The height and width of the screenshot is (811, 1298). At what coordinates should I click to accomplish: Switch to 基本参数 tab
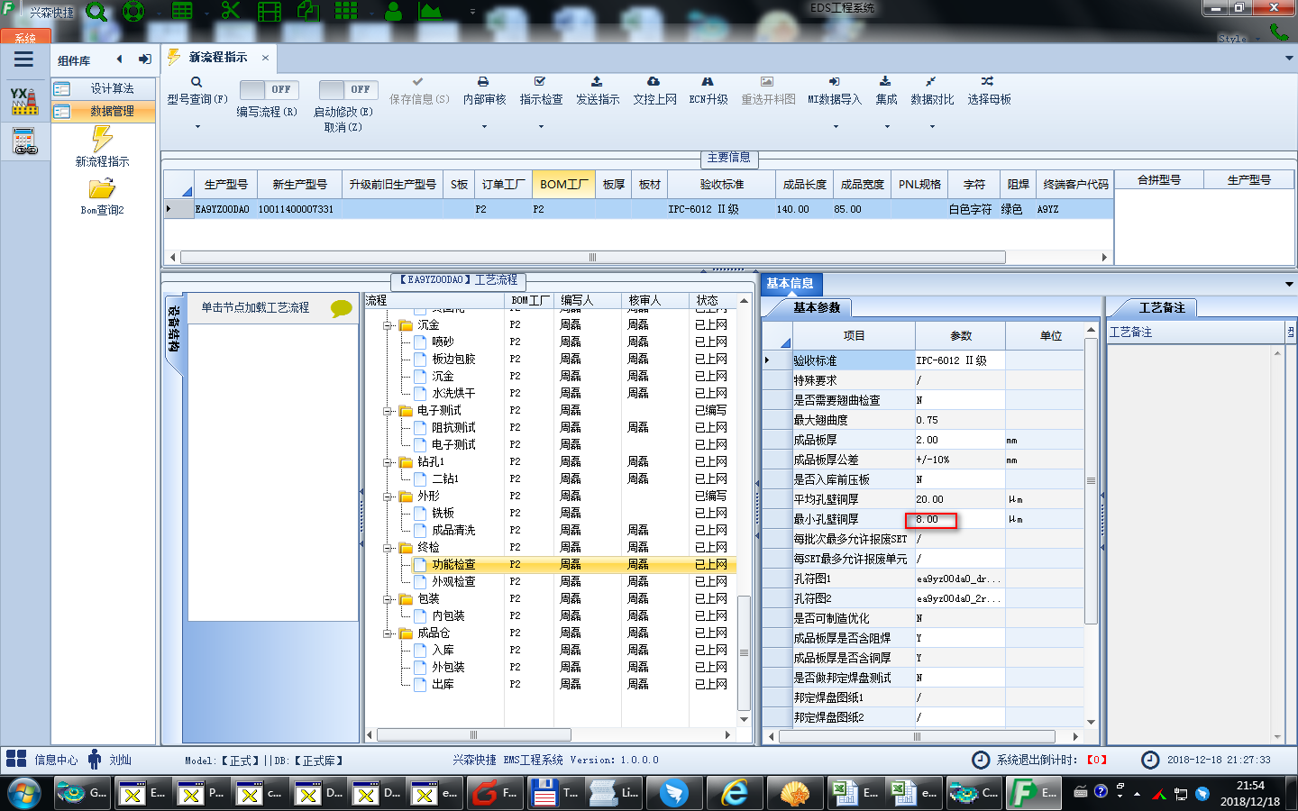[x=816, y=307]
